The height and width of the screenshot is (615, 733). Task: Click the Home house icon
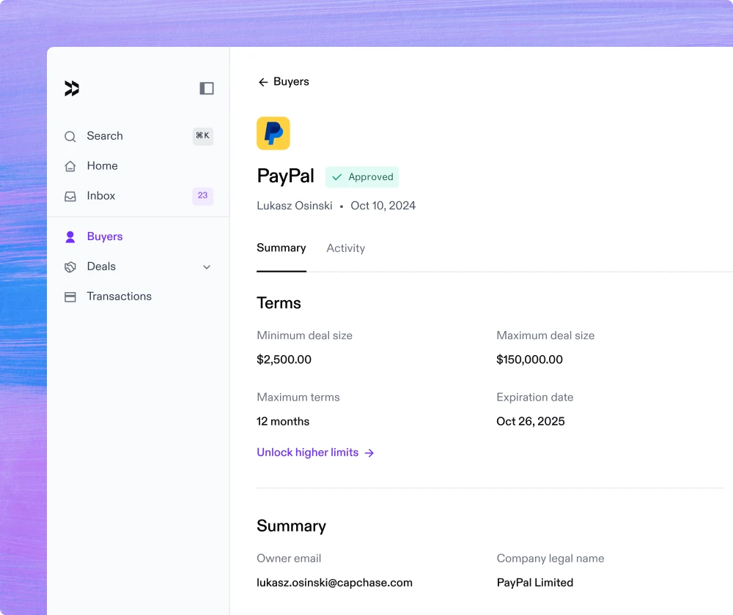coord(70,166)
